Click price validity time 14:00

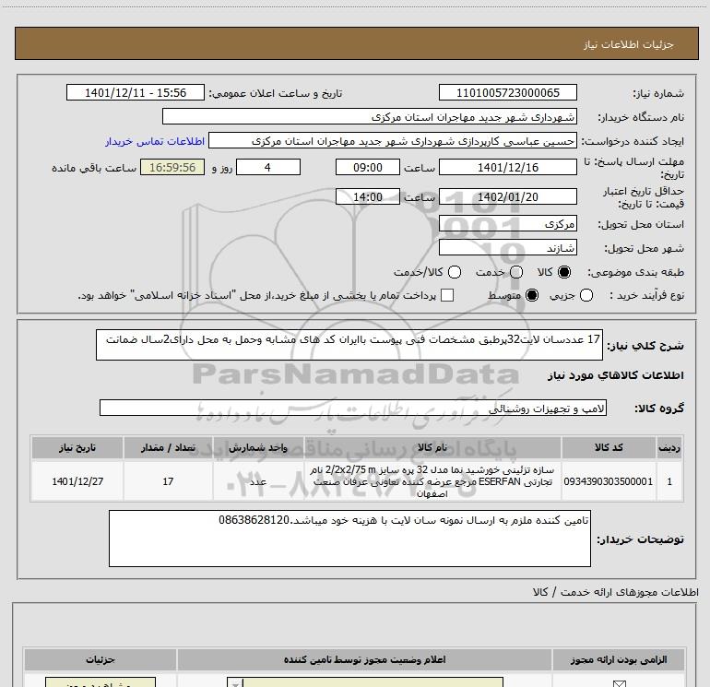(368, 196)
